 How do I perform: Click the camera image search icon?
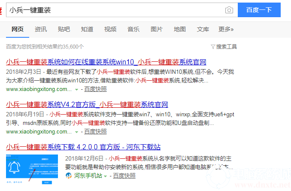coord(229,10)
